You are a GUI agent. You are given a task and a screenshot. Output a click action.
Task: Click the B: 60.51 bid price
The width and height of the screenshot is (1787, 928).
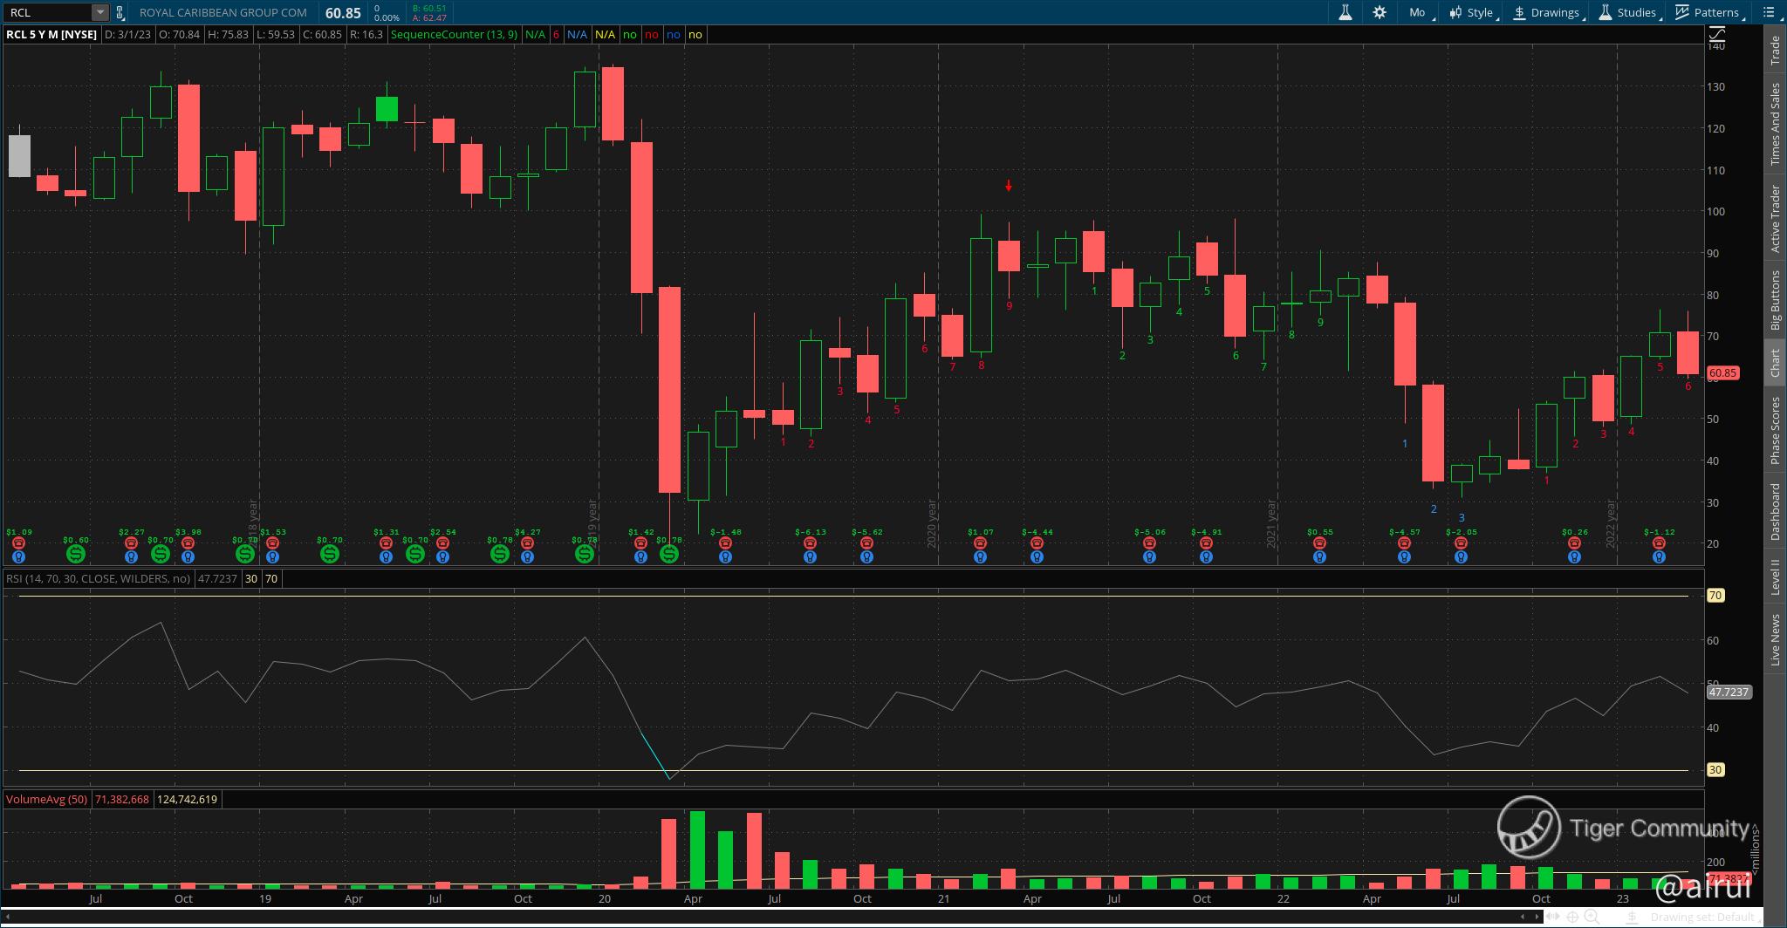(x=429, y=8)
